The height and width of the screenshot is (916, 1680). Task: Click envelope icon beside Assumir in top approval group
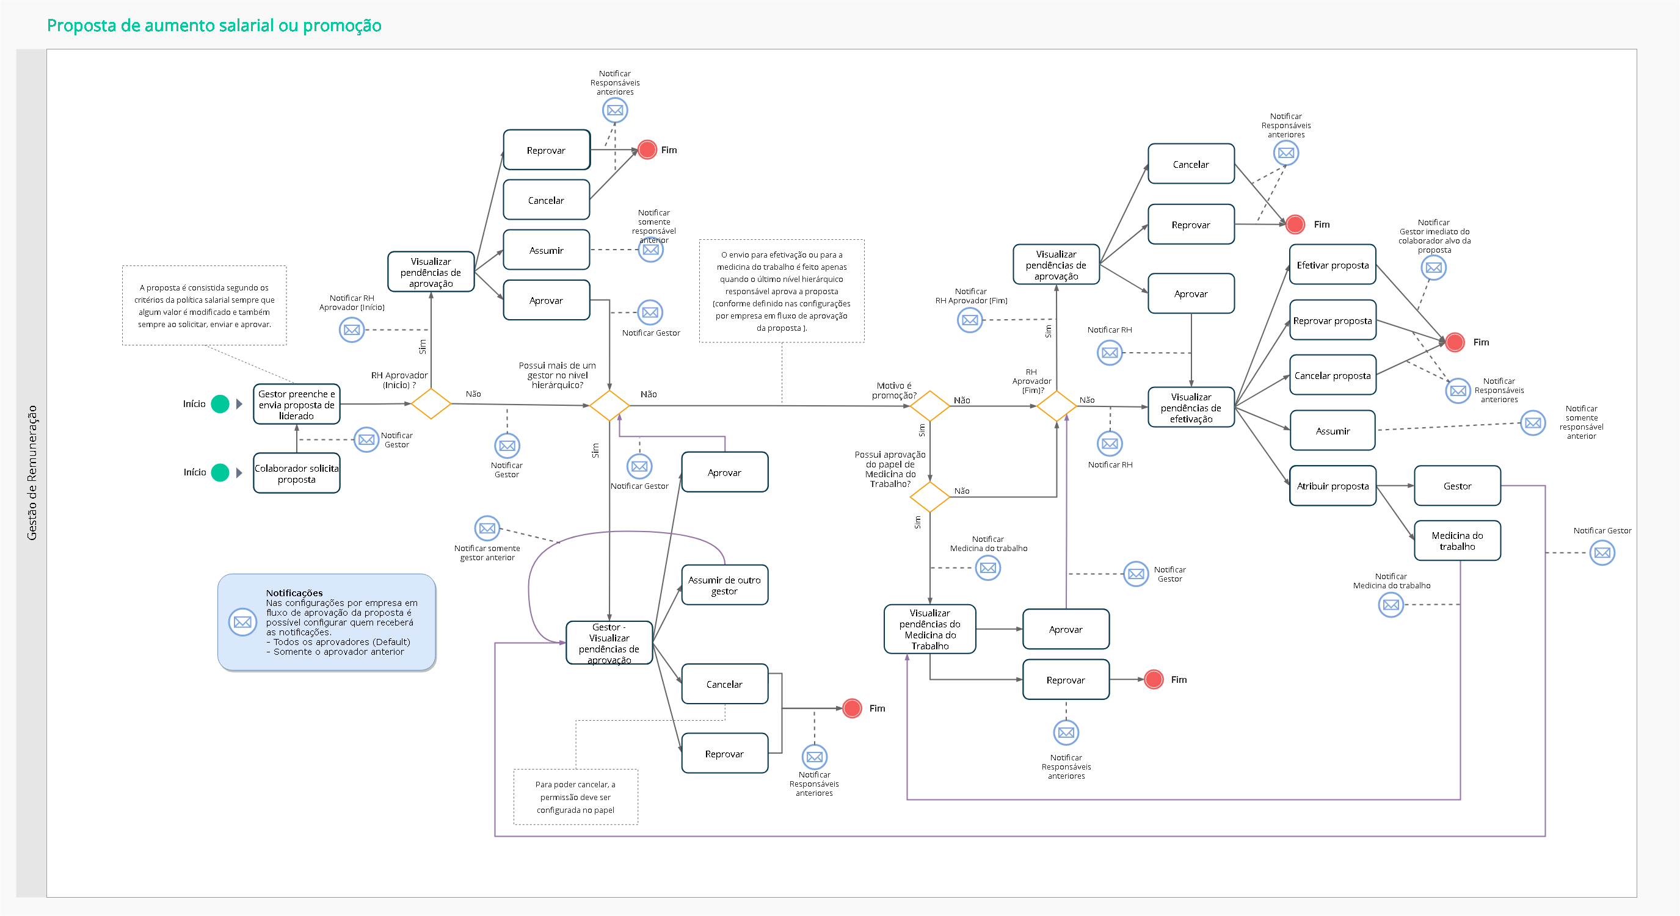(650, 250)
